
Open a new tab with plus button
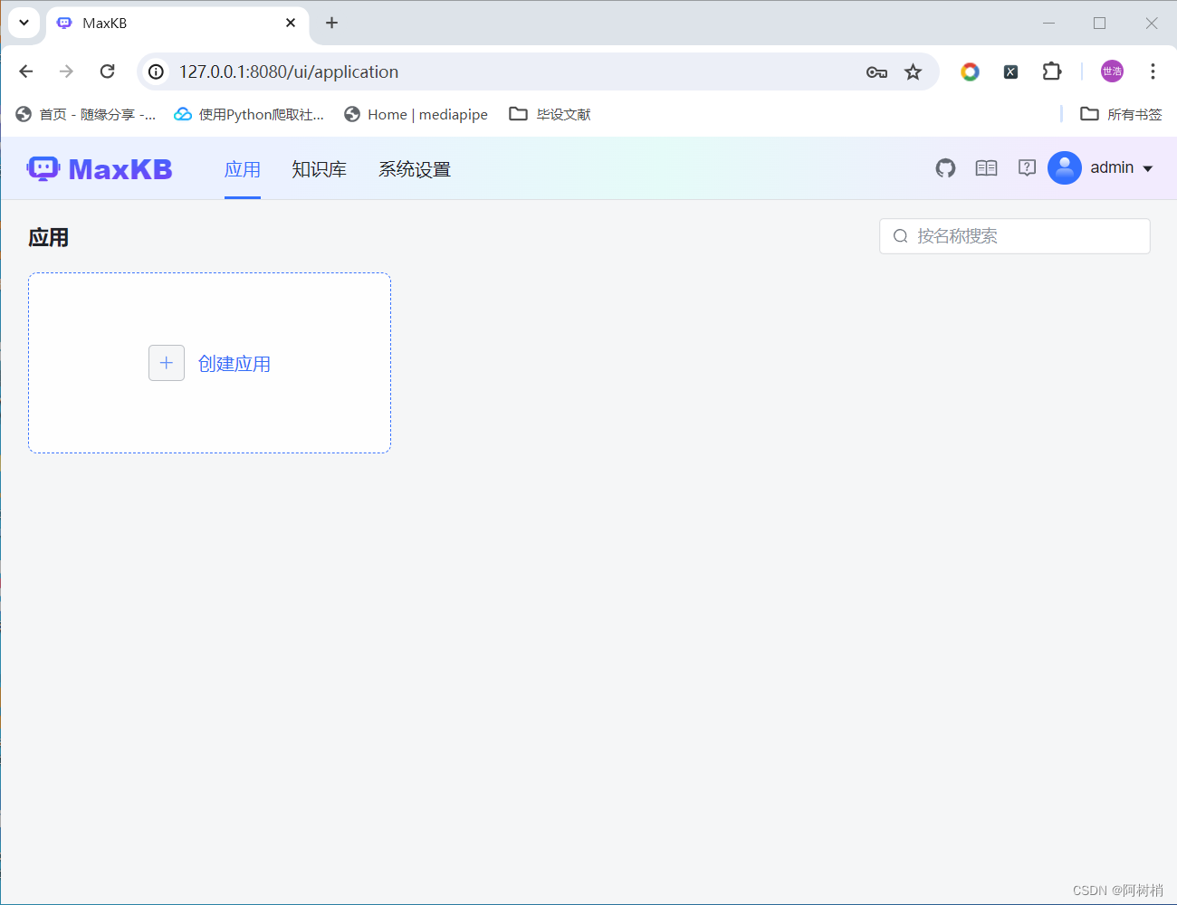click(x=331, y=23)
